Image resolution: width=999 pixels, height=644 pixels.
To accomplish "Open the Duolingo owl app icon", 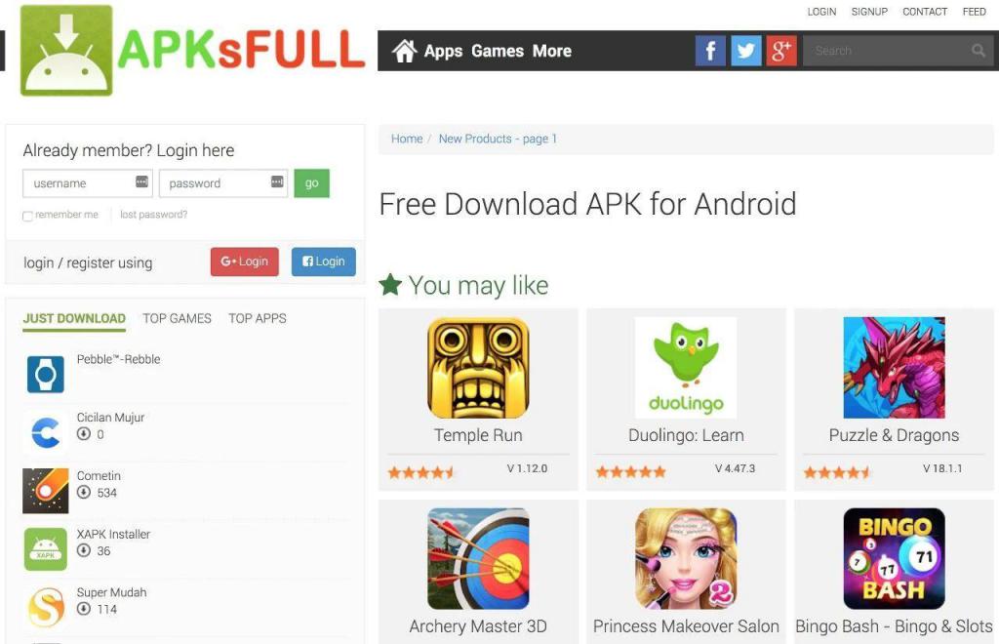I will 686,368.
